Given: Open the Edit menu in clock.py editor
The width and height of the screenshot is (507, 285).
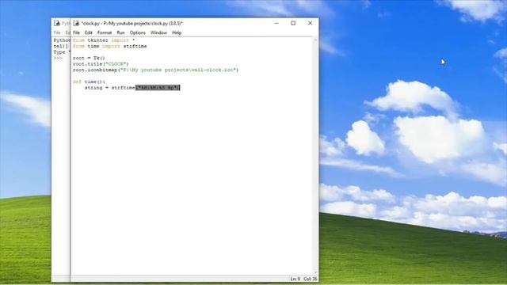Looking at the screenshot, I should pos(89,32).
